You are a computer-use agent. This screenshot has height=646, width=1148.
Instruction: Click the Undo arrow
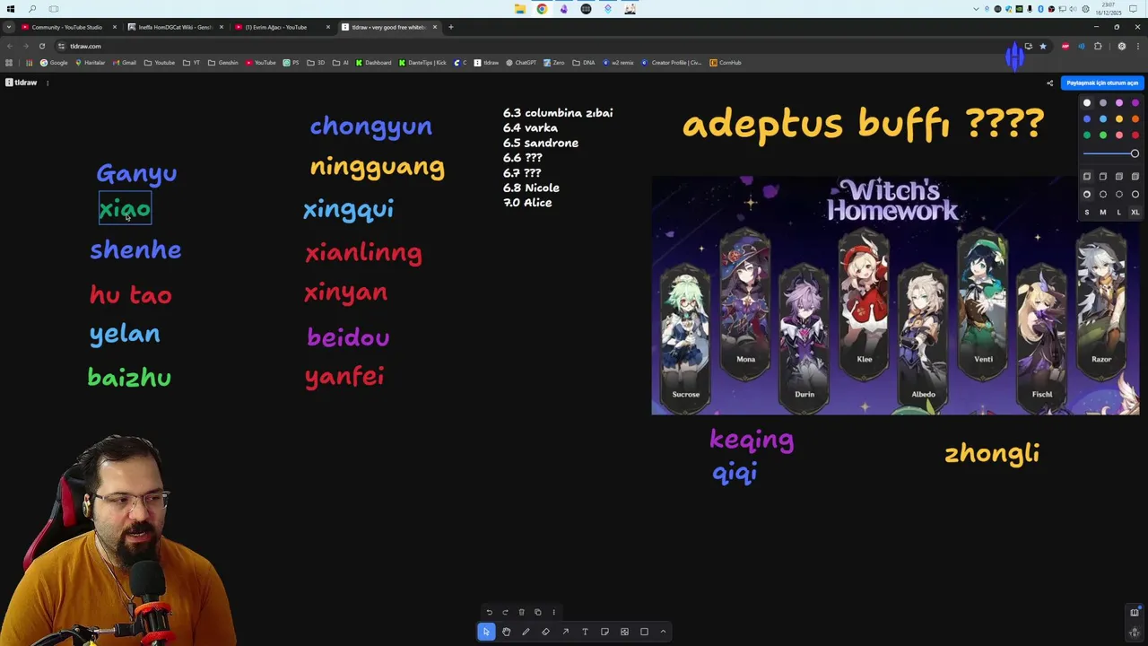coord(489,612)
